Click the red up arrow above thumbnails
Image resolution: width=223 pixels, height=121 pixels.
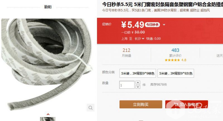click(x=48, y=114)
